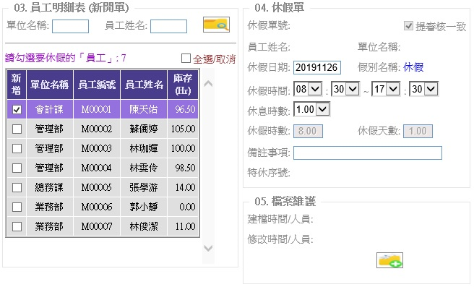The height and width of the screenshot is (287, 474).
Task: Click the 員工編號 column header
Action: coord(97,85)
